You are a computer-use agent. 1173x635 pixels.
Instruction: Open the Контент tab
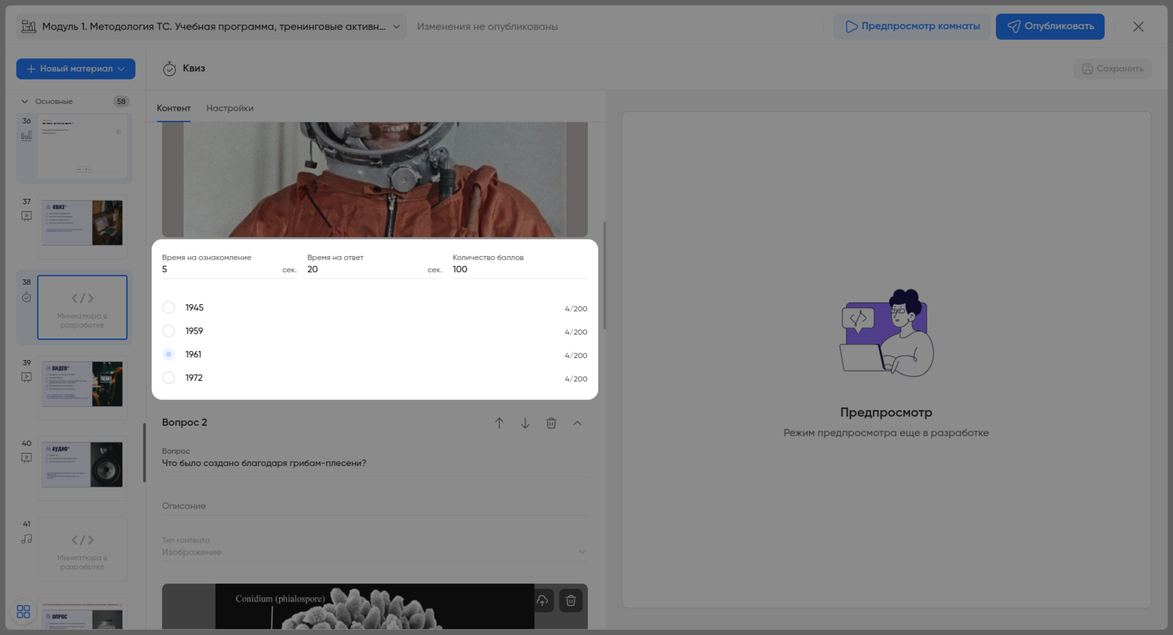[173, 108]
